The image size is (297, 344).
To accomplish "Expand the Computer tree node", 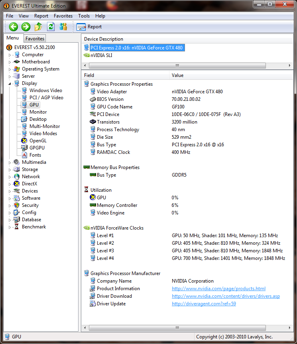I will (10, 55).
